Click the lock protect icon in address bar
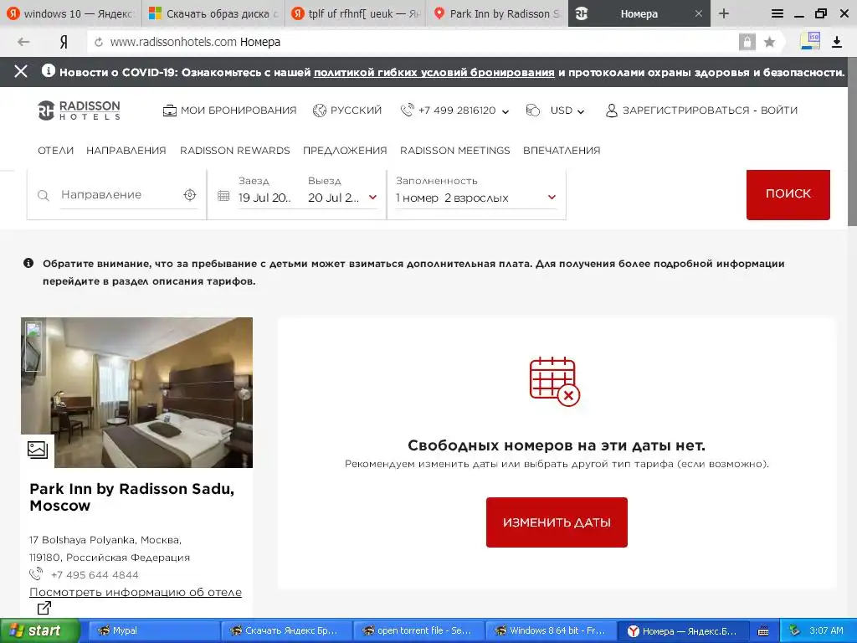The height and width of the screenshot is (643, 857). point(747,42)
